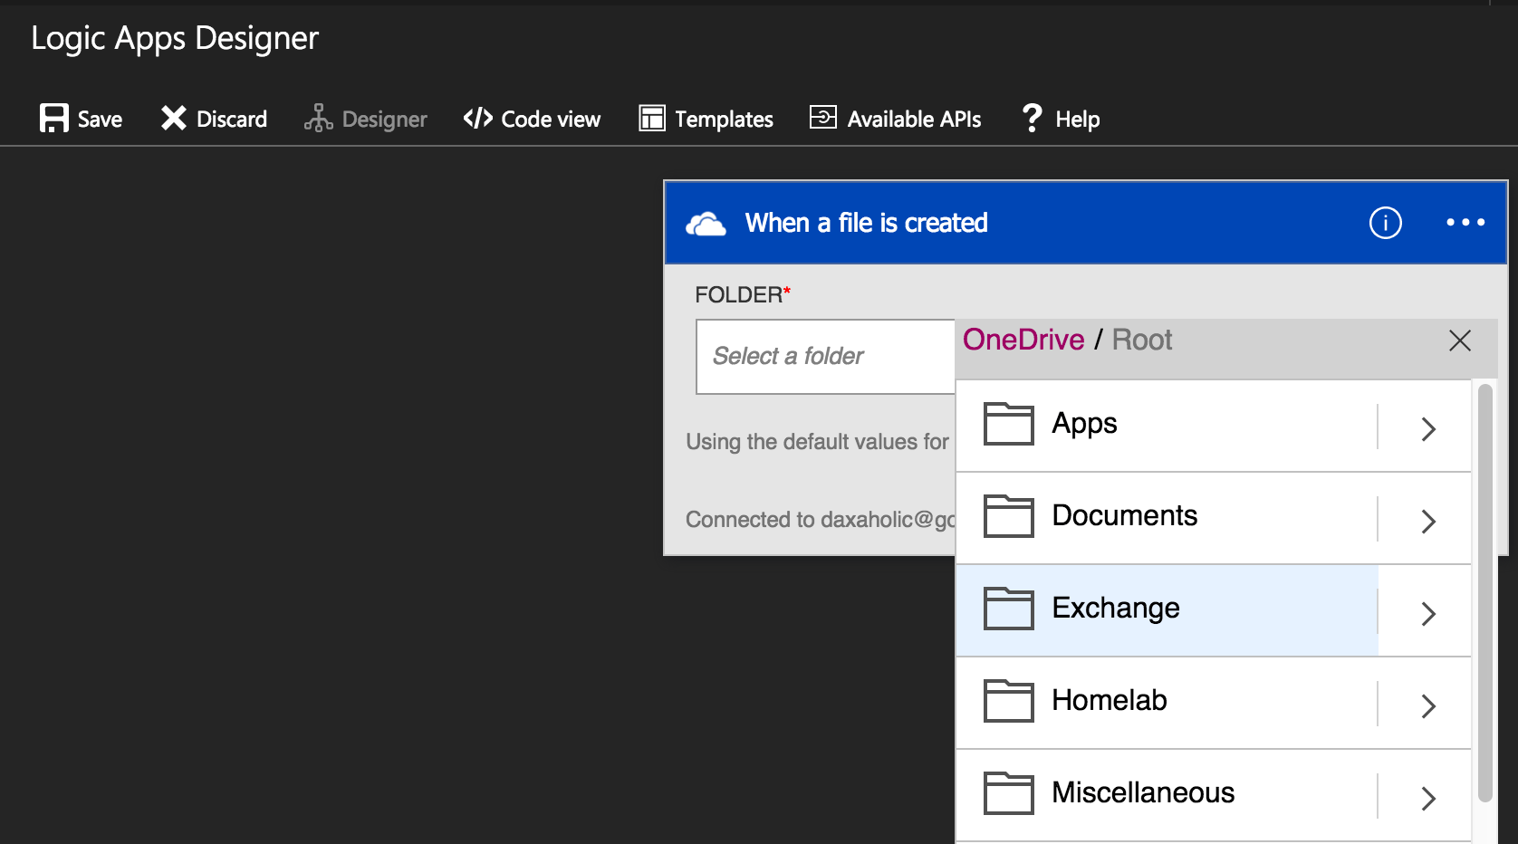Screen dimensions: 1518x844
Task: Expand the Homelab folder chevron
Action: click(x=1428, y=705)
